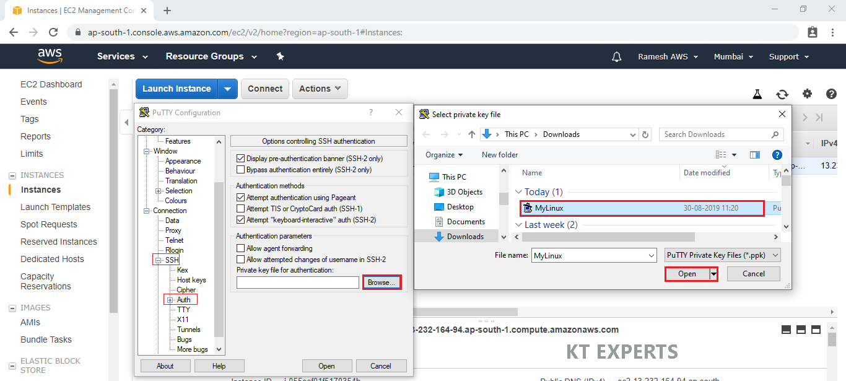Click New folder in file dialog
The height and width of the screenshot is (381, 846).
pyautogui.click(x=500, y=155)
